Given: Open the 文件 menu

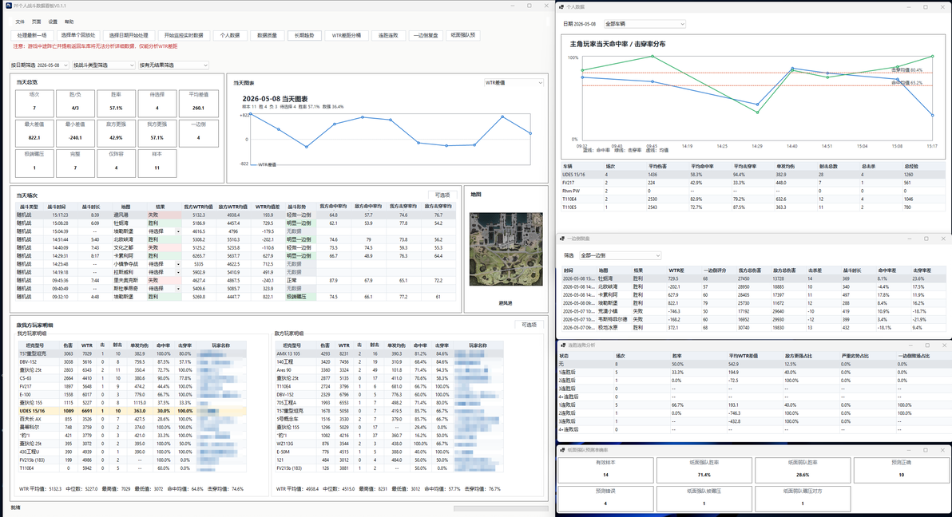Looking at the screenshot, I should [x=20, y=22].
